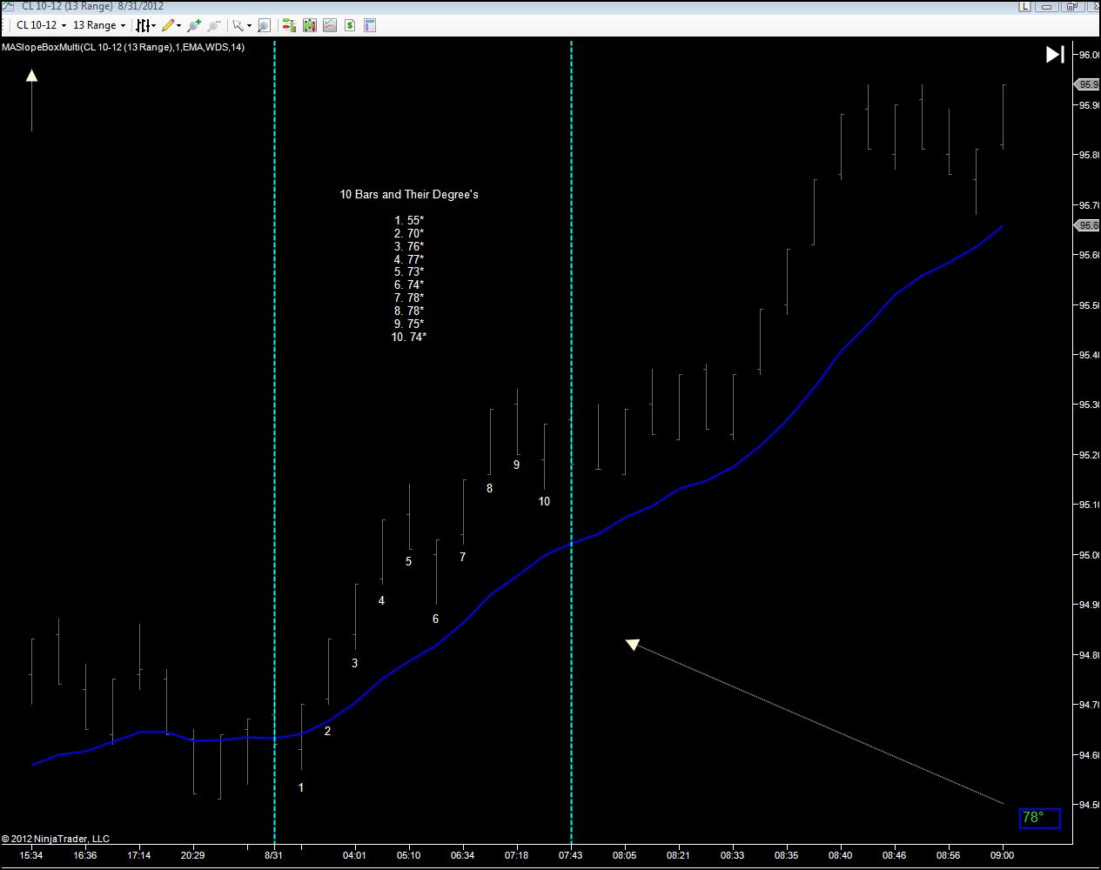This screenshot has height=870, width=1101.
Task: Click the bar label number 6
Action: click(436, 619)
